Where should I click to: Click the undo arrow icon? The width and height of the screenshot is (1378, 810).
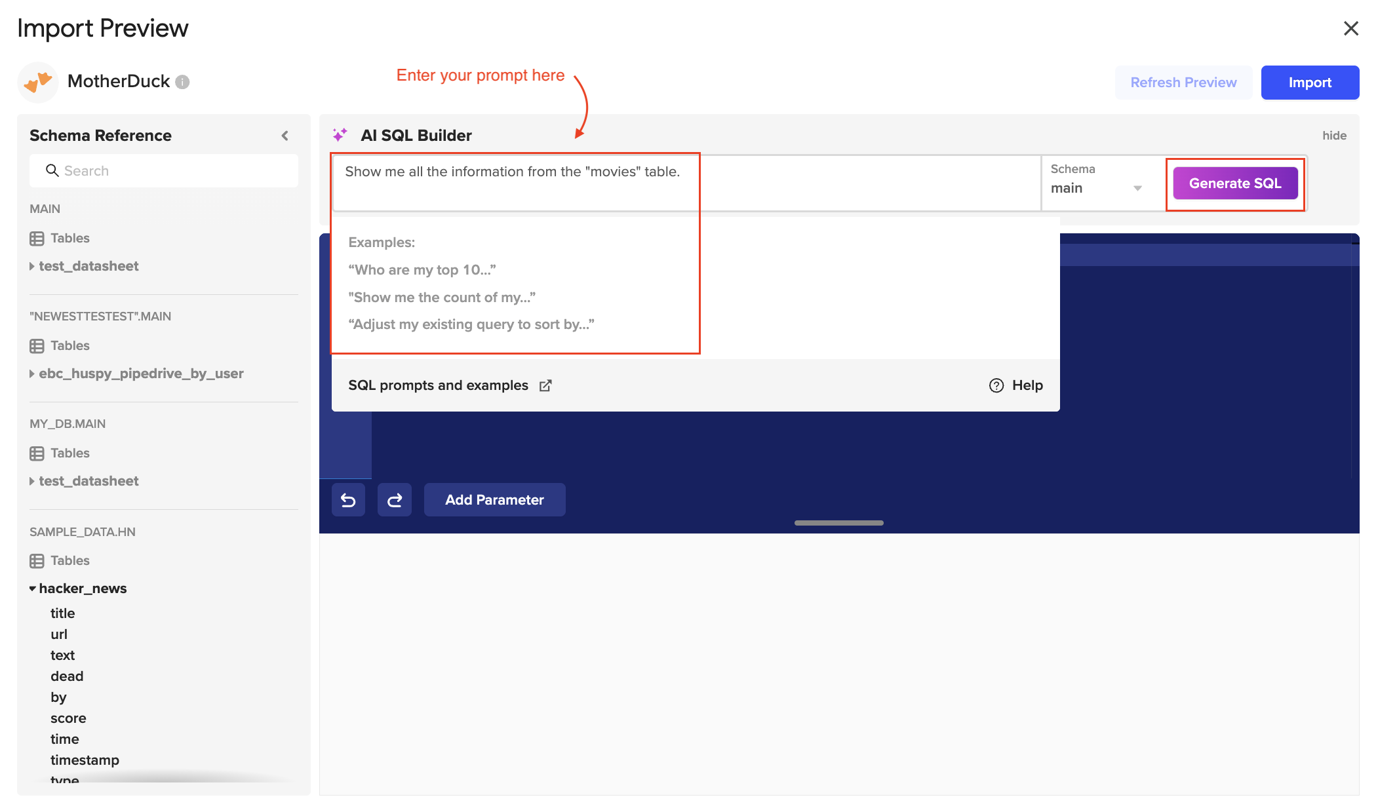click(x=348, y=500)
